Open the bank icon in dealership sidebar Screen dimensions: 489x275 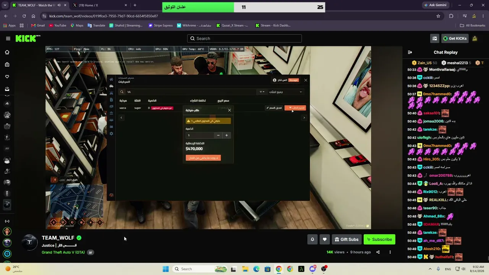pyautogui.click(x=111, y=113)
